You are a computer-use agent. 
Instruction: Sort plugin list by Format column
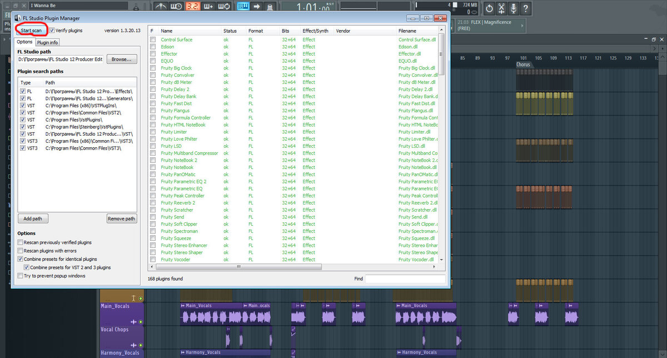[263, 31]
